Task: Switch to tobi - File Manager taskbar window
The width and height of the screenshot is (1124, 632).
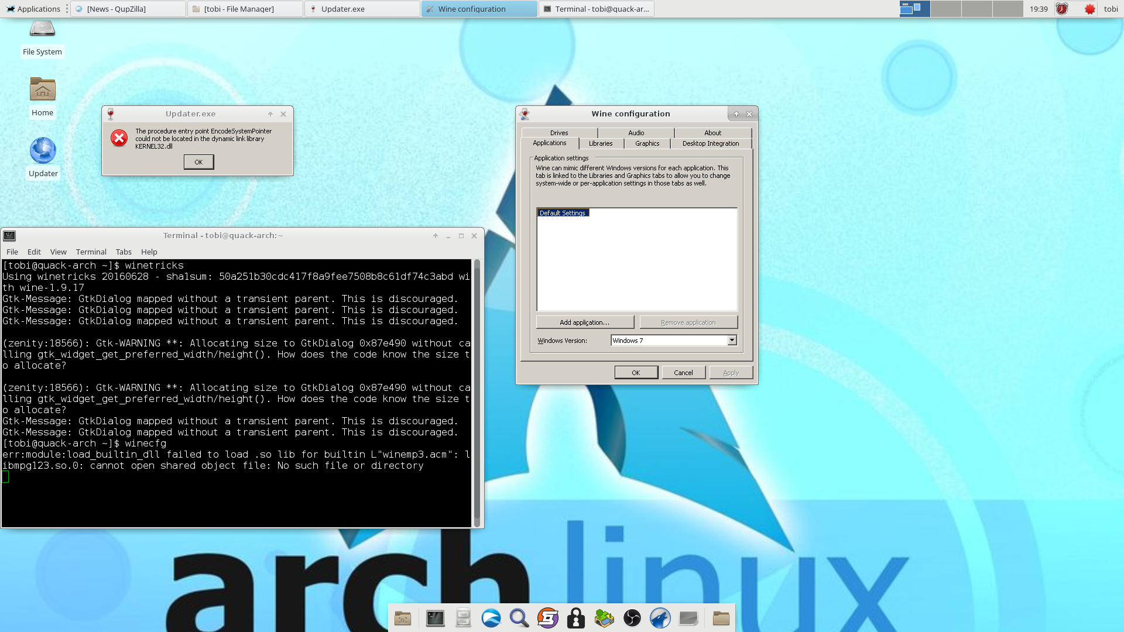Action: [245, 9]
